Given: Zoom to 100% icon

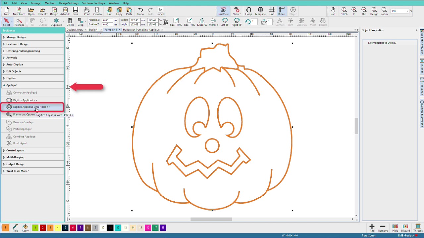Looking at the screenshot, I should click(344, 11).
